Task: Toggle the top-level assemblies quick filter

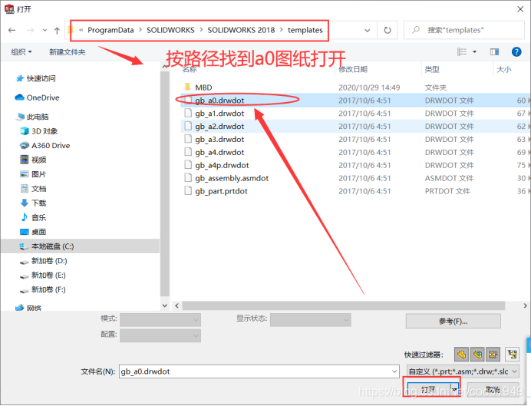Action: 512,355
